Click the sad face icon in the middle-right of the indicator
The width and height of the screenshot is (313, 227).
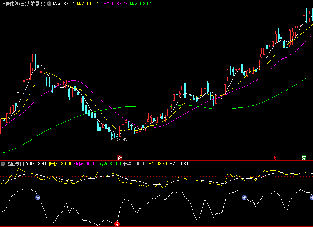244,198
